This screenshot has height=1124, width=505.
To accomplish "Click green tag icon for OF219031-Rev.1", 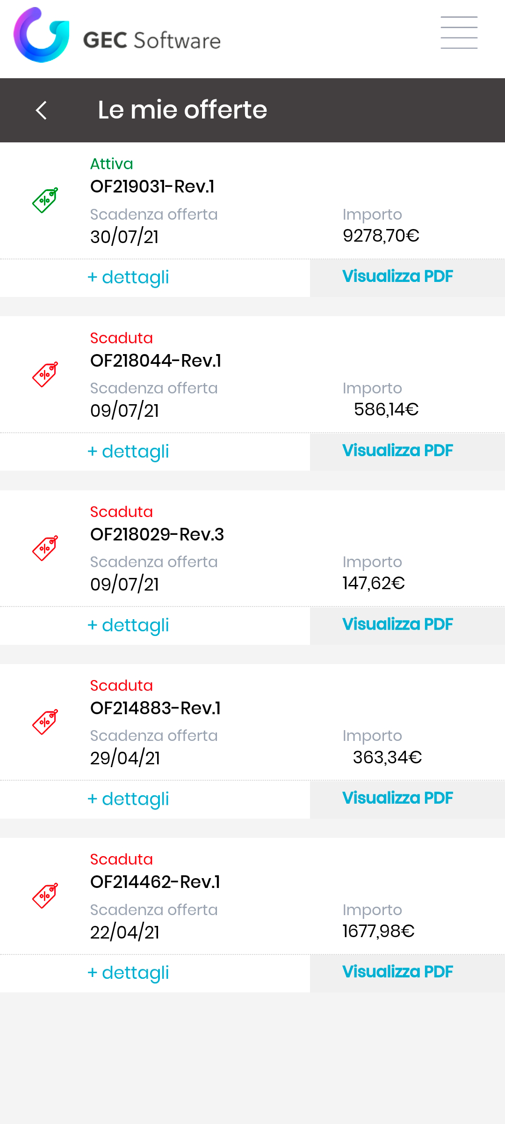I will [x=45, y=200].
